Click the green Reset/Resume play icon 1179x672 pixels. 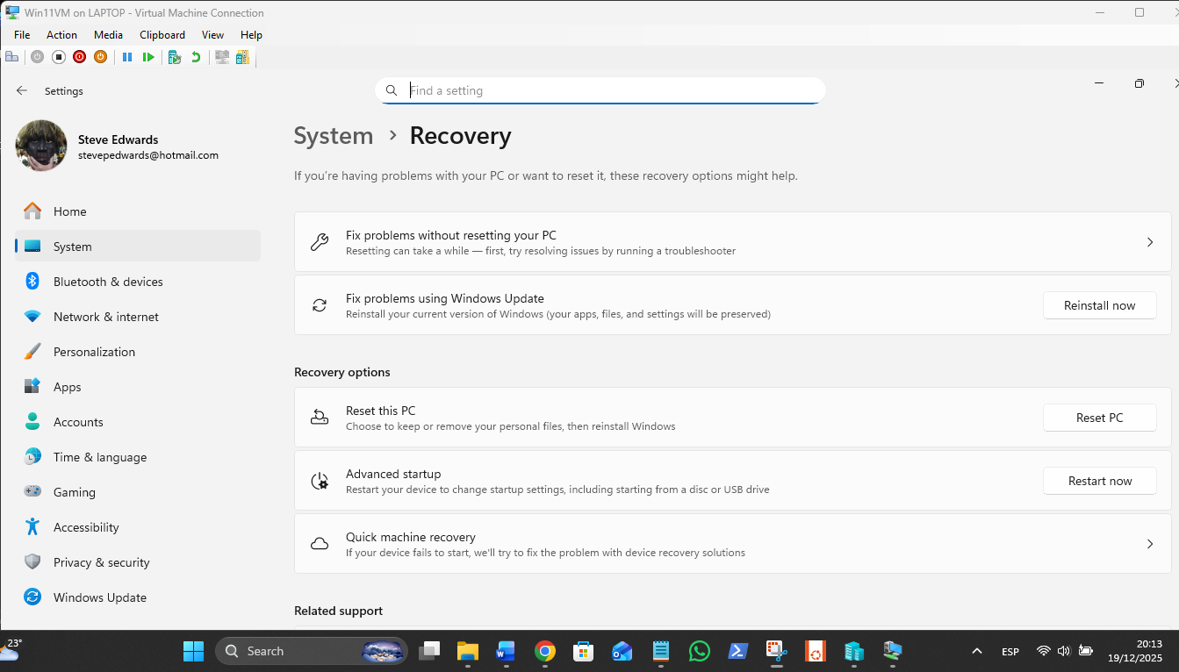pos(148,57)
